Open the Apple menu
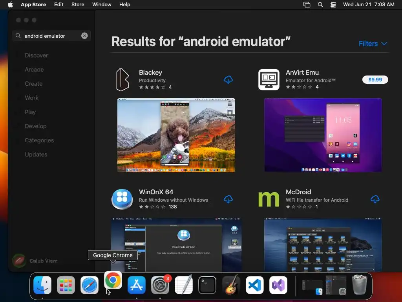 pyautogui.click(x=10, y=5)
